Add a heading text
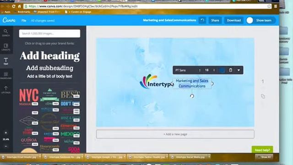This screenshot has height=165, width=293. tap(49, 56)
